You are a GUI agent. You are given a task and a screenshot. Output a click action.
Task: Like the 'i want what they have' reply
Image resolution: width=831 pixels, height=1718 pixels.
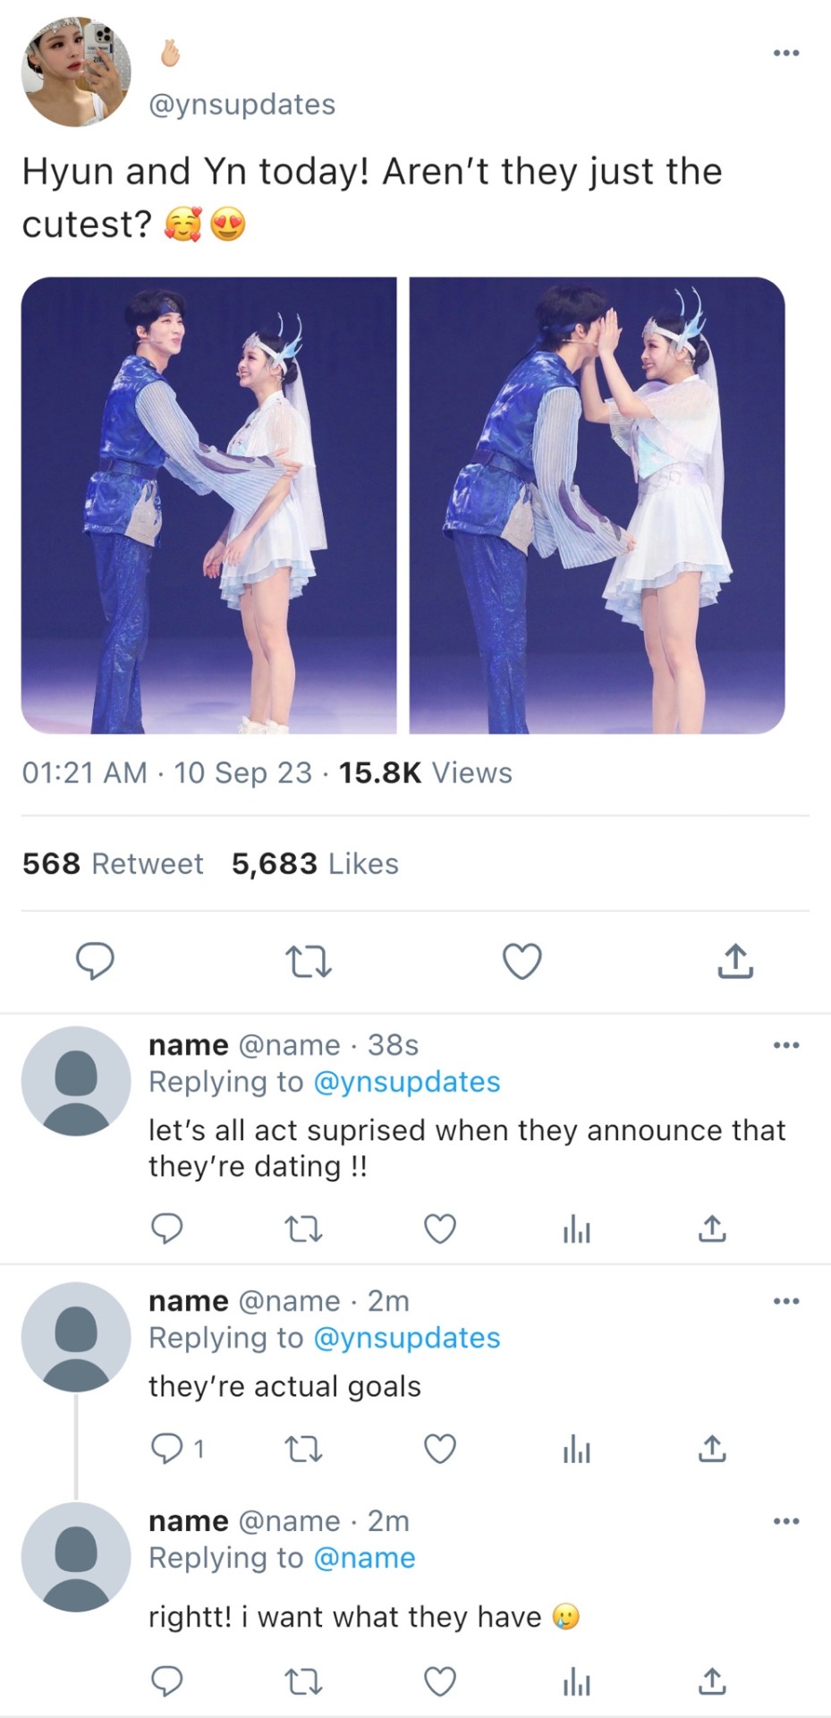click(x=439, y=1682)
